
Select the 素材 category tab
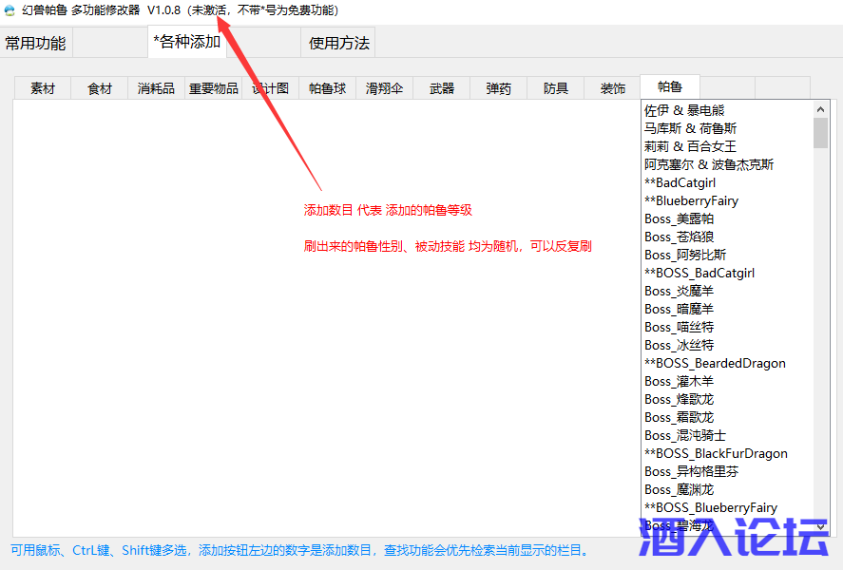[x=43, y=88]
